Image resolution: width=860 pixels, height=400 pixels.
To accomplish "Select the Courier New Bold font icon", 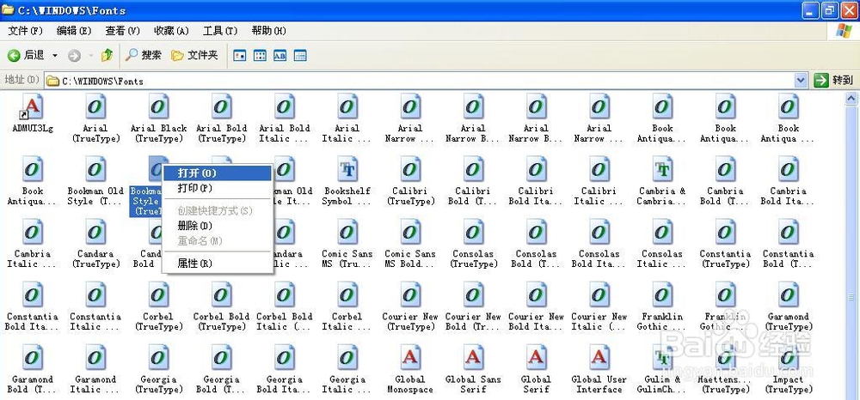I will pos(473,295).
